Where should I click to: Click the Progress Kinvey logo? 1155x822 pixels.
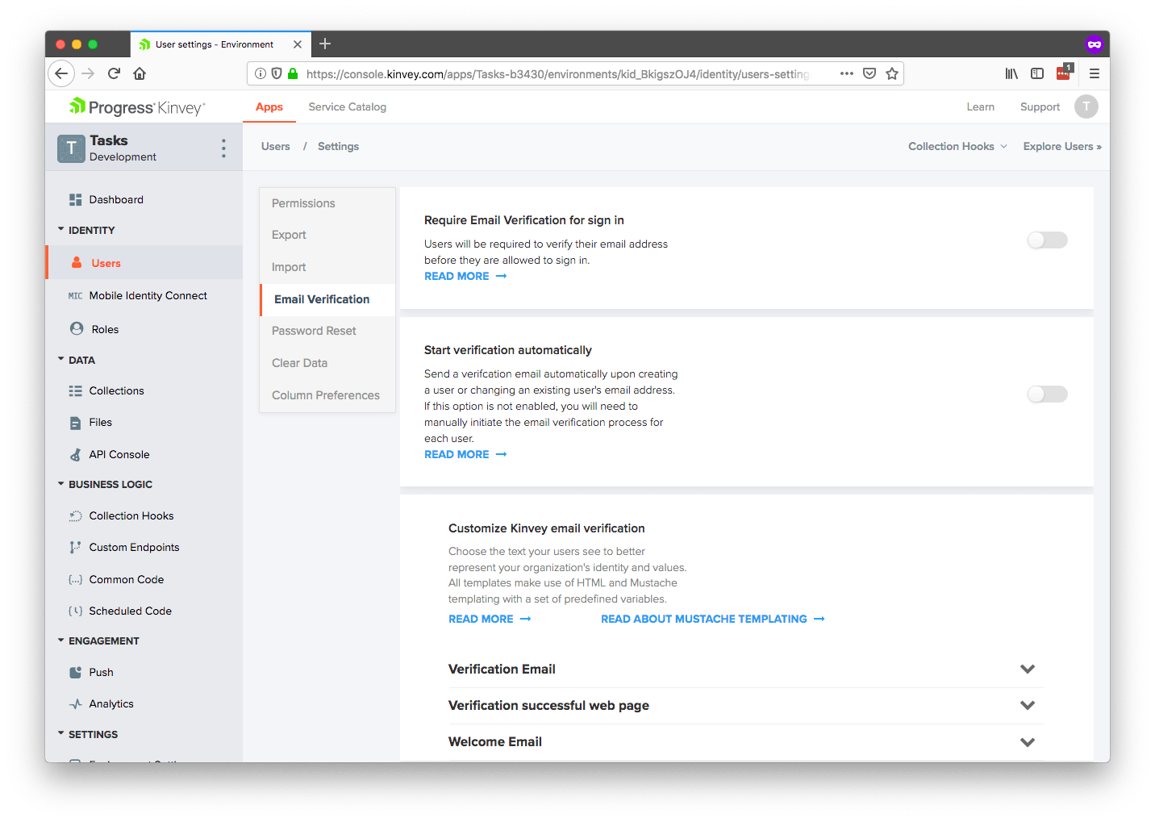pyautogui.click(x=134, y=106)
